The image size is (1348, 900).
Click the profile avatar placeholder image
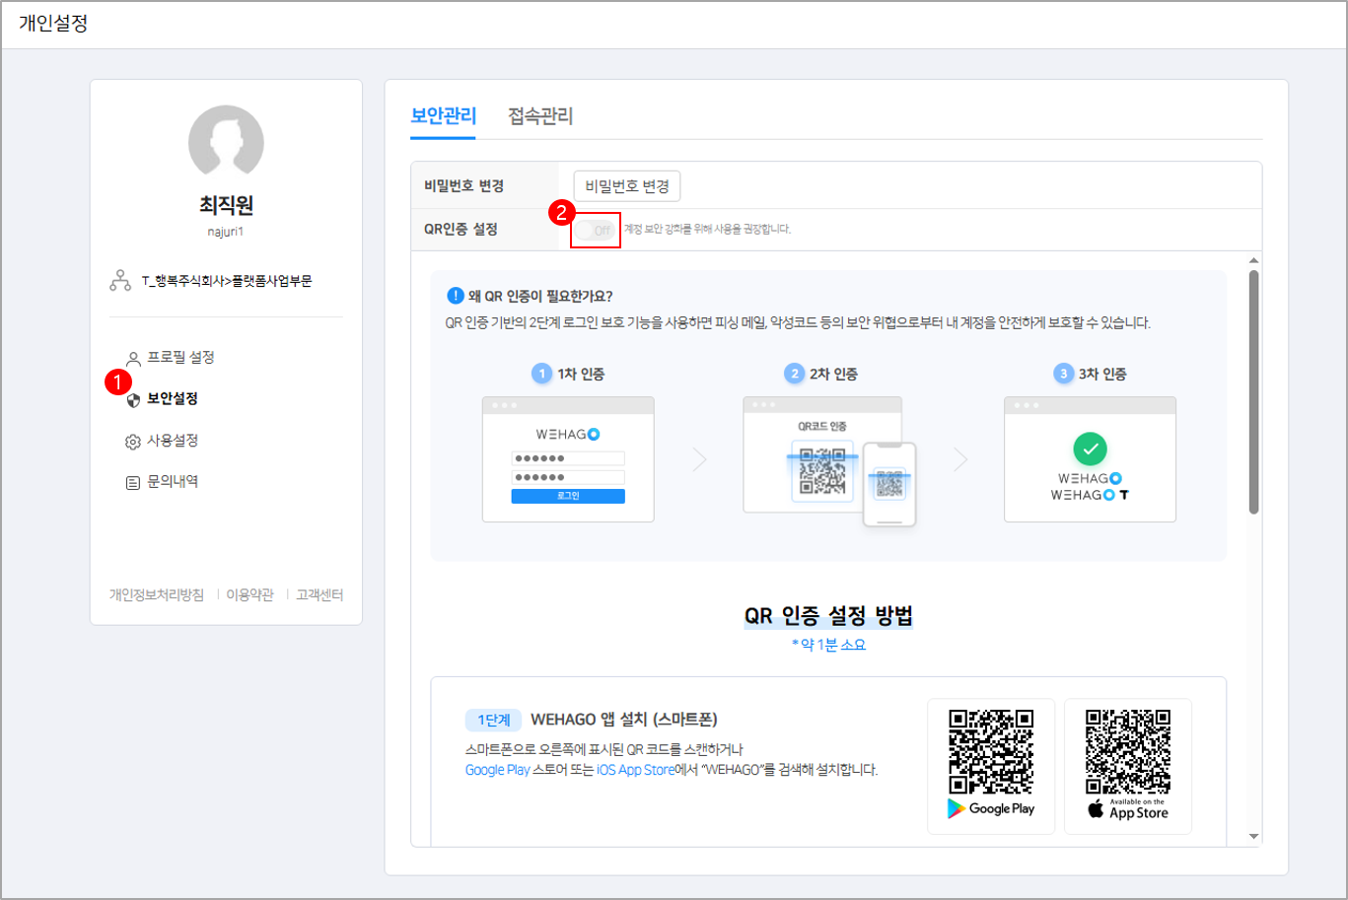[x=225, y=143]
